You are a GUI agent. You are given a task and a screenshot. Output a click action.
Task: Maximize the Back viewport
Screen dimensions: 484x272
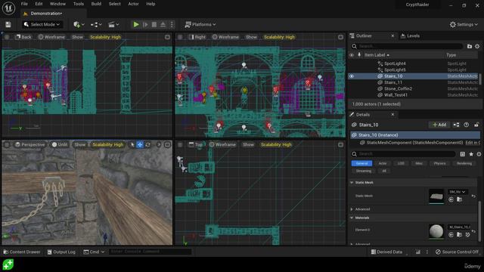tap(167, 37)
